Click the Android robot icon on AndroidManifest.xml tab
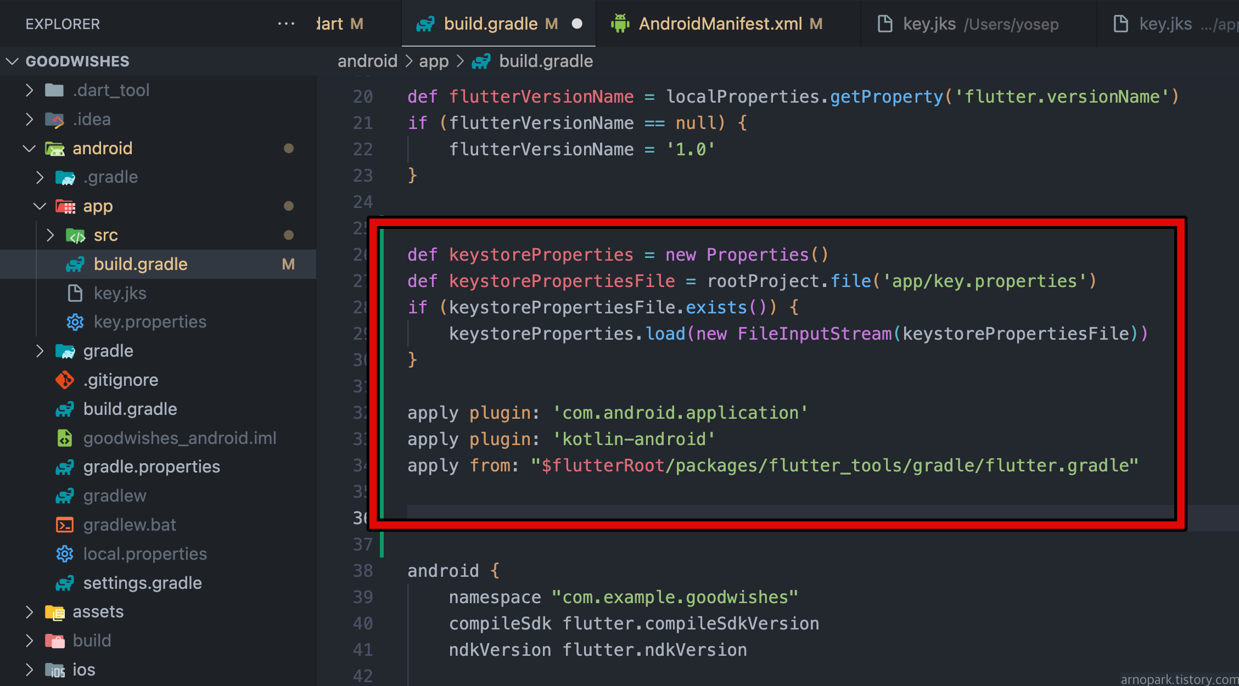The height and width of the screenshot is (686, 1239). [x=620, y=24]
